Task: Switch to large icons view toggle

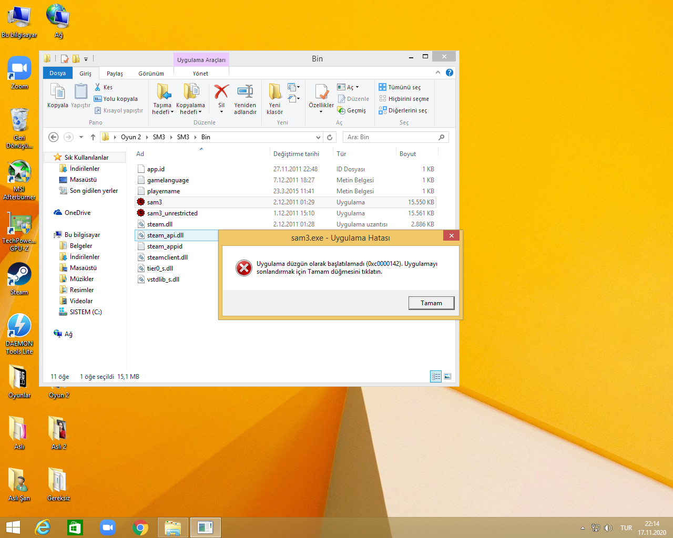Action: point(447,376)
